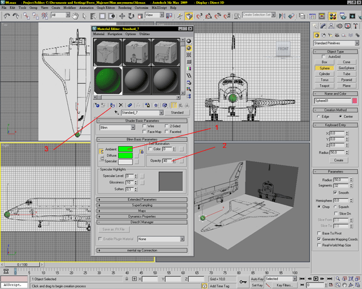The width and height of the screenshot is (362, 289).
Task: Click the Specular color swatch
Action: [126, 161]
